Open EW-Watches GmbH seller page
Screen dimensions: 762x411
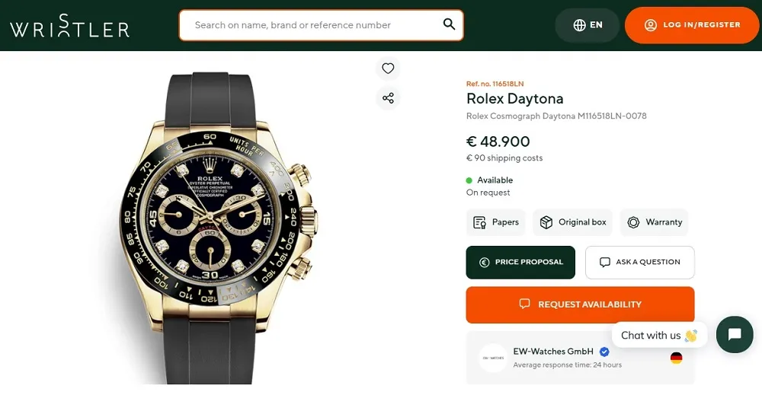pyautogui.click(x=553, y=352)
